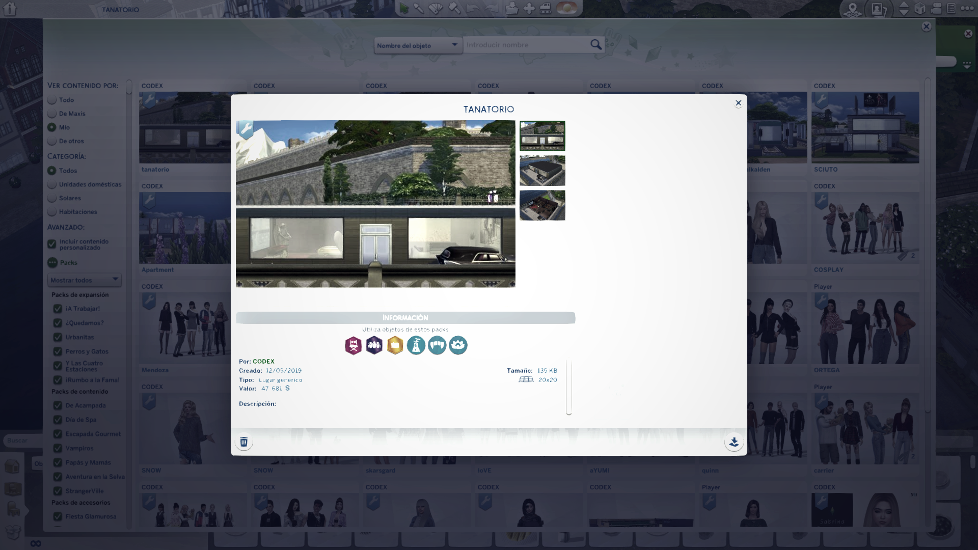This screenshot has width=978, height=550.
Task: Open the camera controls icon
Action: pos(936,9)
